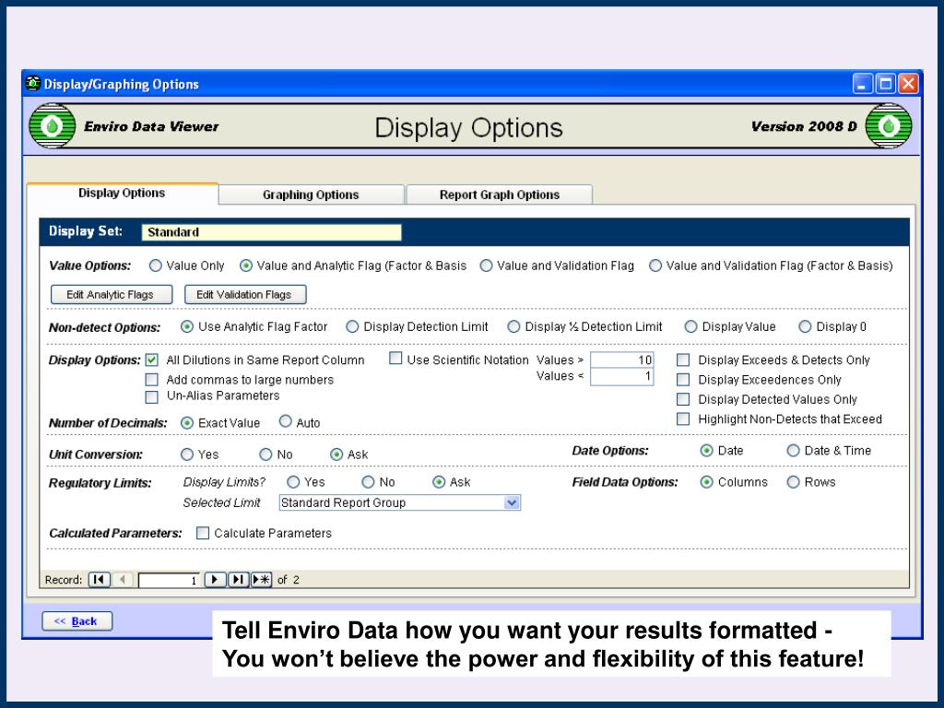Select Value and Validation Flag option
This screenshot has width=944, height=708.
point(486,265)
